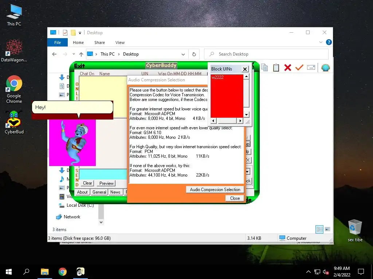The width and height of the screenshot is (373, 279).
Task: Open quick access Properties checkmark icon
Action: pos(65,32)
